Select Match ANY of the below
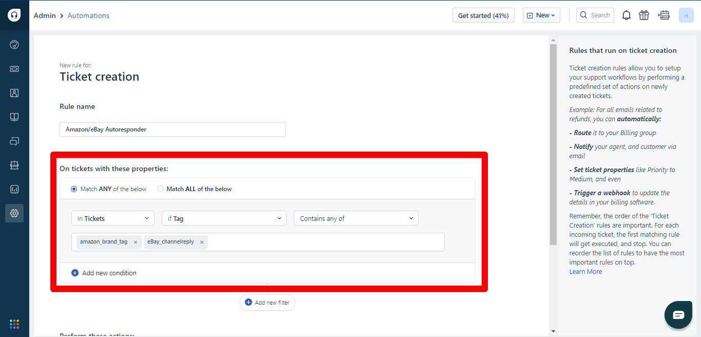This screenshot has width=701, height=337. 74,189
